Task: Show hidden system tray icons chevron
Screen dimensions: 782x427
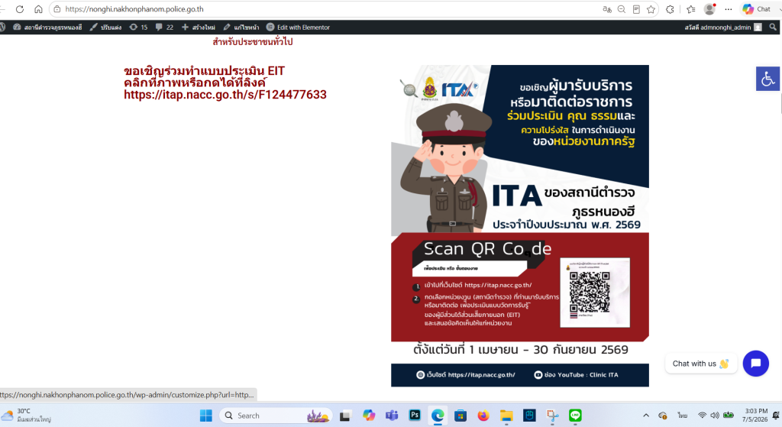Action: [x=646, y=415]
